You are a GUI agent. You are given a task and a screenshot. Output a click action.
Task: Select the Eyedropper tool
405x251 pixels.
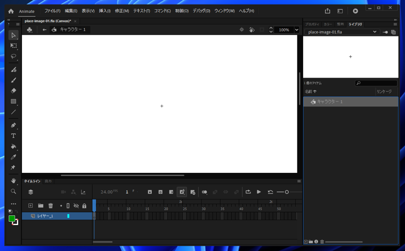tap(13, 157)
